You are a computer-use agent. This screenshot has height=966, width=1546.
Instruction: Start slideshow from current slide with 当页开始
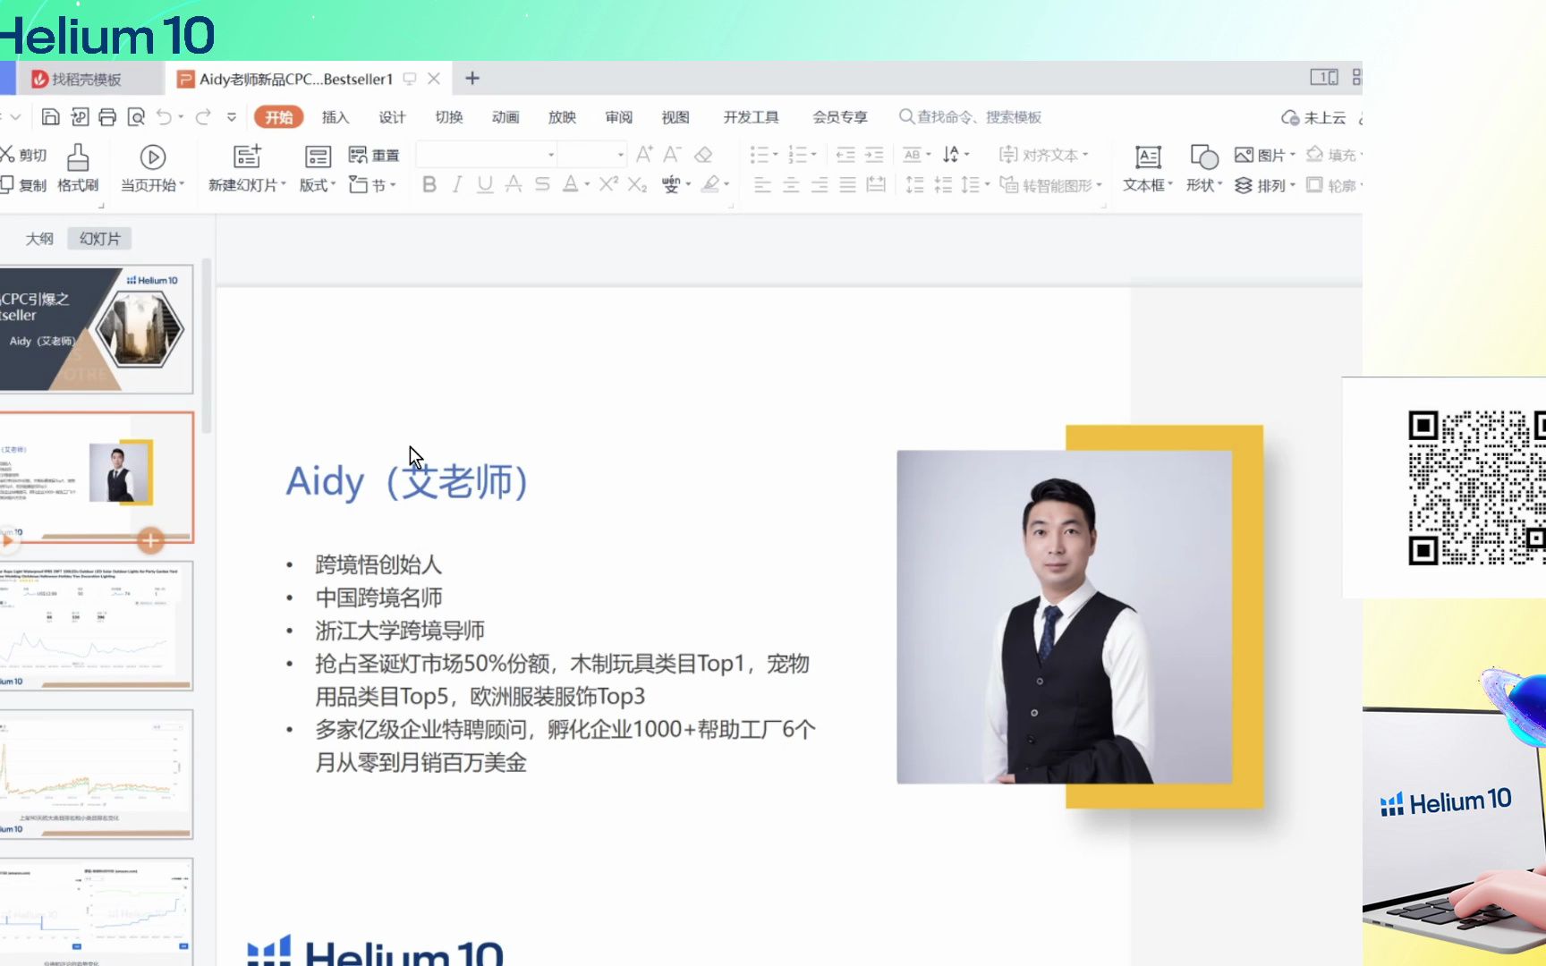151,170
